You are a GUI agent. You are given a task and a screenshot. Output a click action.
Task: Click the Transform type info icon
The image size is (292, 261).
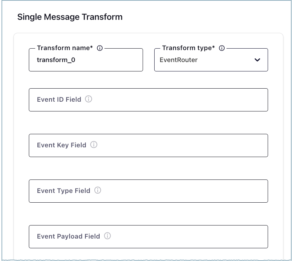point(222,48)
